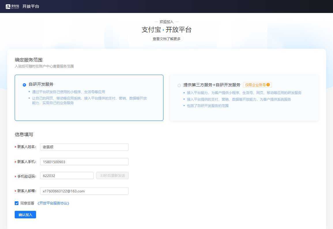The width and height of the screenshot is (333, 229).
Task: Click bullet 通过平台研发自己使用的小程序、生活号等应用
Action: point(69,92)
